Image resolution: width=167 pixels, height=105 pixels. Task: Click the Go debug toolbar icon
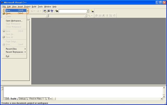(x=111, y=16)
